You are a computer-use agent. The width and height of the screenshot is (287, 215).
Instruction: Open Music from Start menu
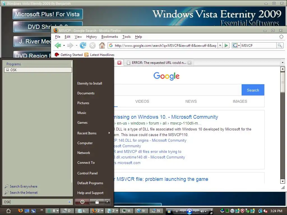tap(82, 113)
